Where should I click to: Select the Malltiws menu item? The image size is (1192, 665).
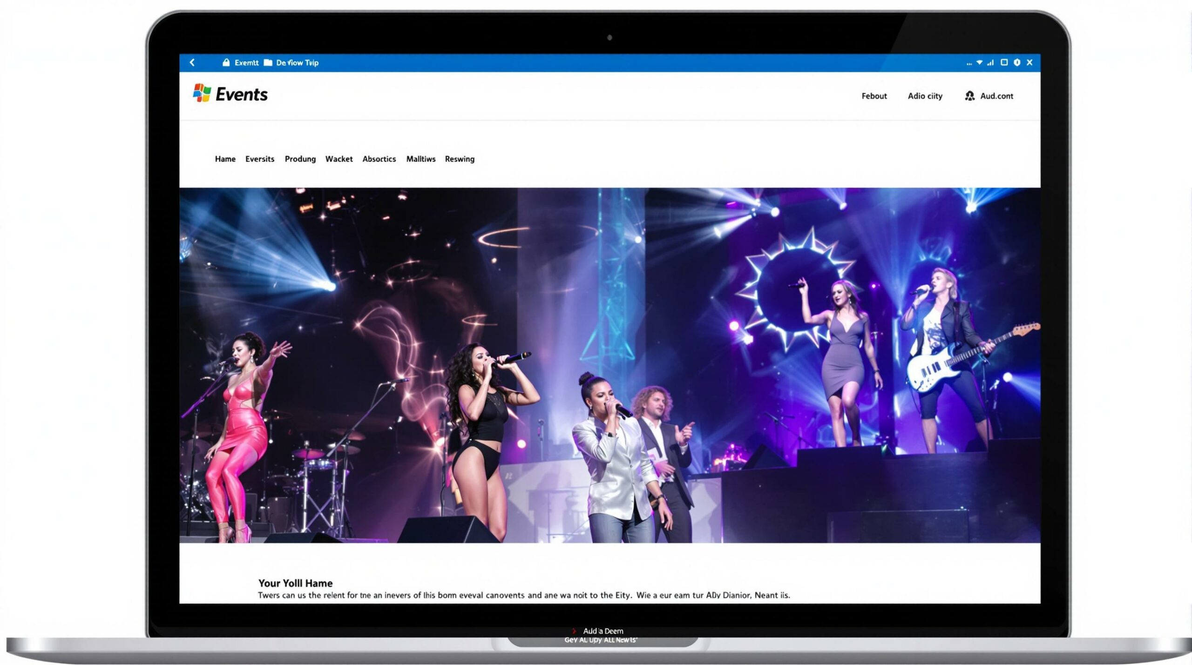421,159
